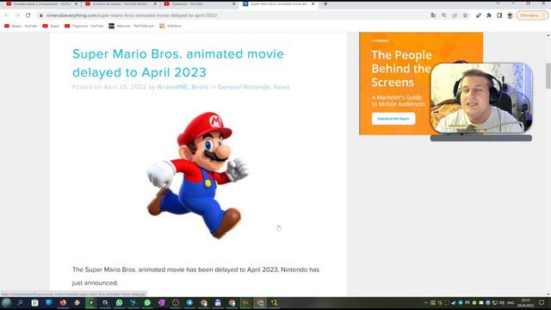Open the notification center icon

pyautogui.click(x=542, y=302)
